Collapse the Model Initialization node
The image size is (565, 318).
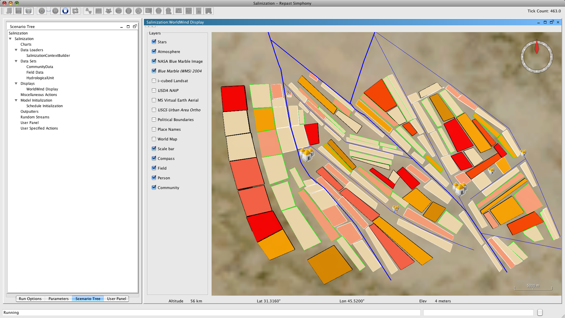pyautogui.click(x=16, y=100)
